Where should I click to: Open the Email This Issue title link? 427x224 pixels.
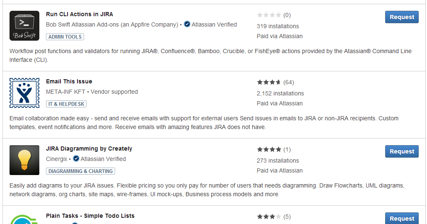click(x=69, y=81)
